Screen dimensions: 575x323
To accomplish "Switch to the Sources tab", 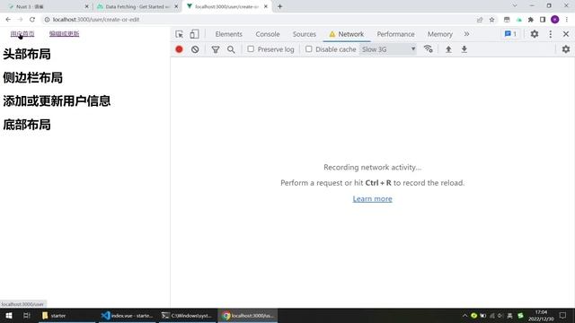I will coord(304,34).
